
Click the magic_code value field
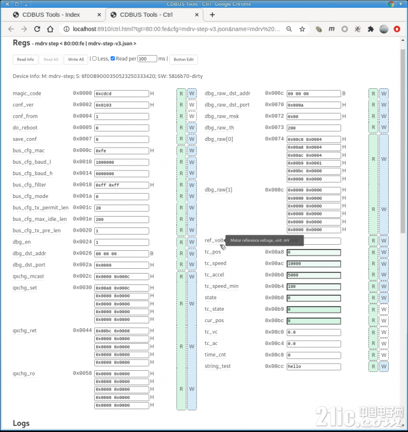pos(121,94)
